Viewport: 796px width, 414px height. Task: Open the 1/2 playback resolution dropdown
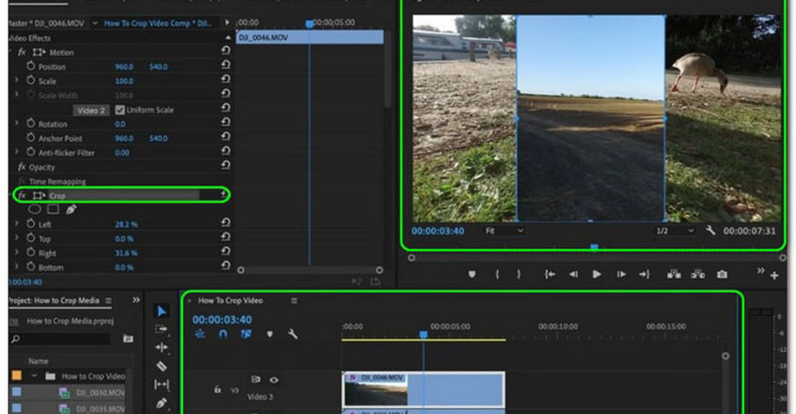click(675, 231)
